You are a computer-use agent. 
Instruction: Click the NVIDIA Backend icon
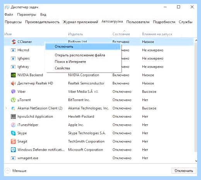13,75
